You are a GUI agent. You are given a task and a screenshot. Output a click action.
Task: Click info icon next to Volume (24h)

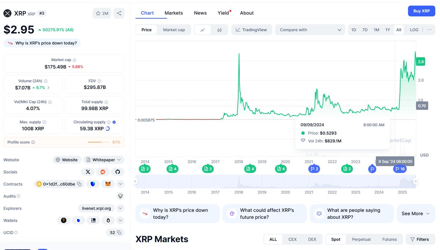click(x=45, y=81)
